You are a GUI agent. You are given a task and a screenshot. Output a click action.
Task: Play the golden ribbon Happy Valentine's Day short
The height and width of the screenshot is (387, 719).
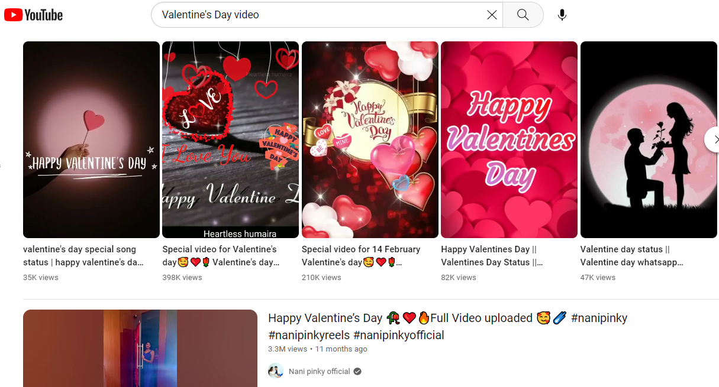tap(370, 139)
